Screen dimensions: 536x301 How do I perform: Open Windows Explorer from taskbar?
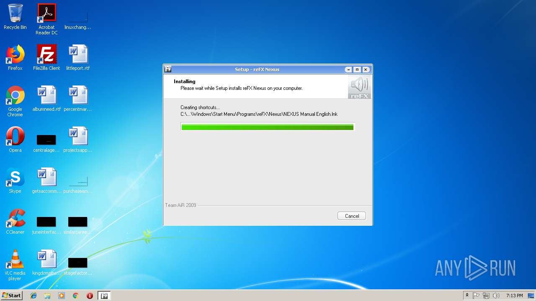coord(47,296)
